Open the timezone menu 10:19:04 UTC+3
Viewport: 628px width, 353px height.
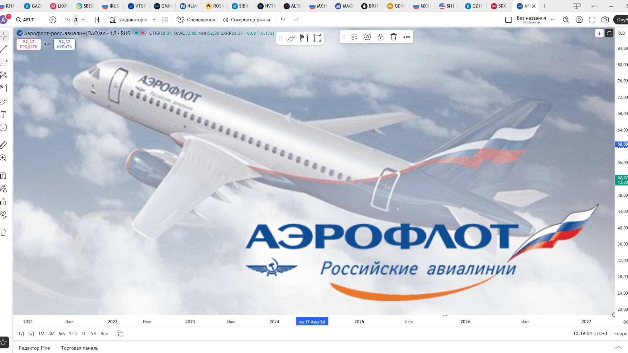590,333
